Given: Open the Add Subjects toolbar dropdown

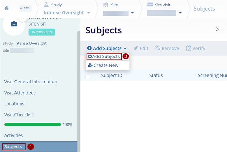Looking at the screenshot, I should (x=107, y=48).
